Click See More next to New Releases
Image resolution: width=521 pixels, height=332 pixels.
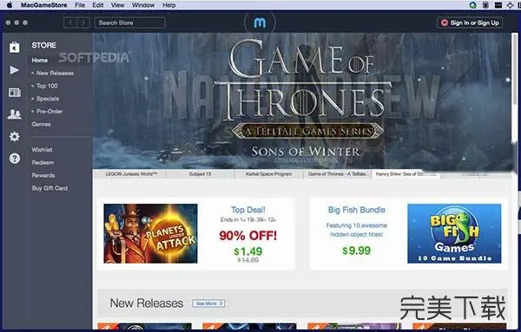pyautogui.click(x=208, y=303)
